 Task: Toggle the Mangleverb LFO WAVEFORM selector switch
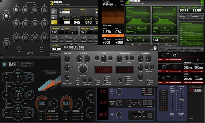104,79
